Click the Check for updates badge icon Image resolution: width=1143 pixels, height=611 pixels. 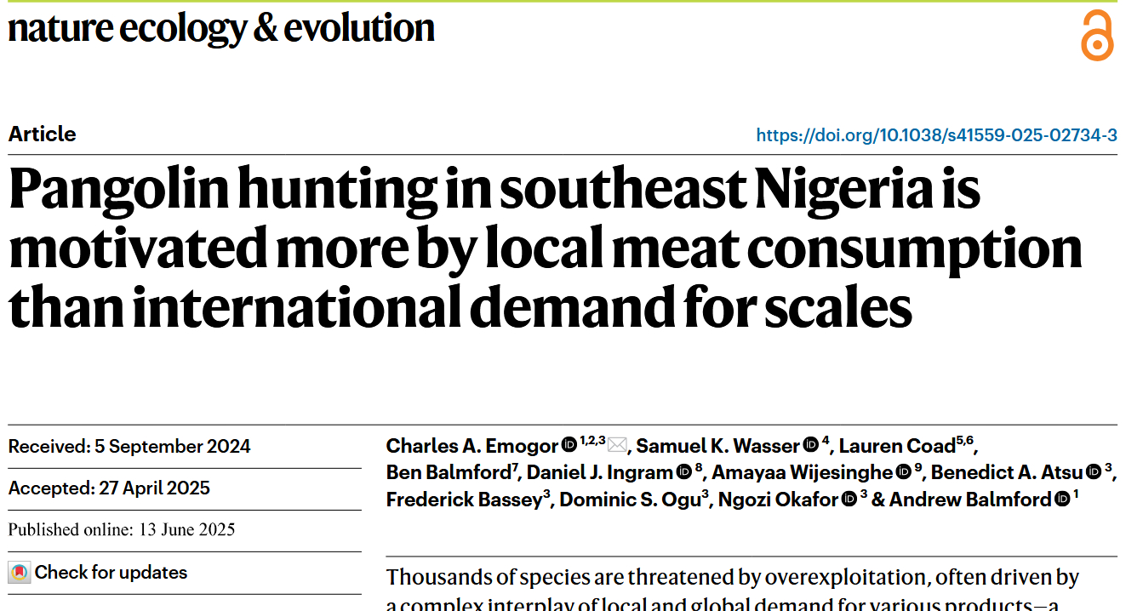pos(19,573)
